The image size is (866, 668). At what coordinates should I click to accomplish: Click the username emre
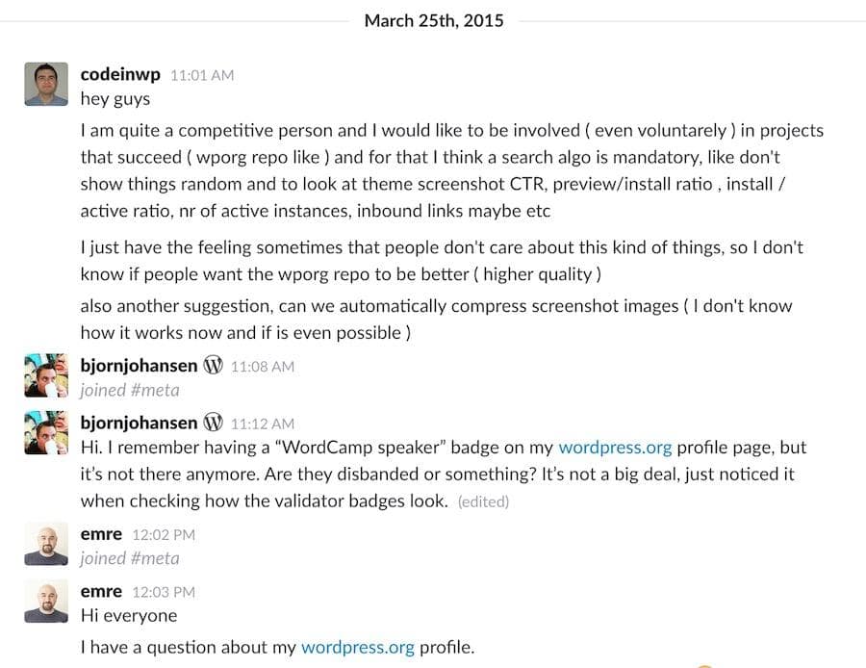[101, 591]
